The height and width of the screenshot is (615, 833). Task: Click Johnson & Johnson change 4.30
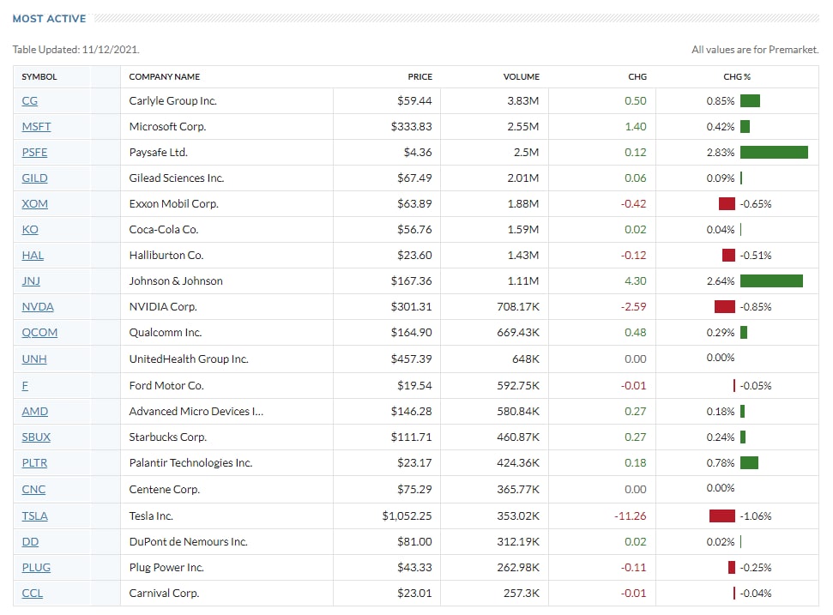[x=636, y=281]
